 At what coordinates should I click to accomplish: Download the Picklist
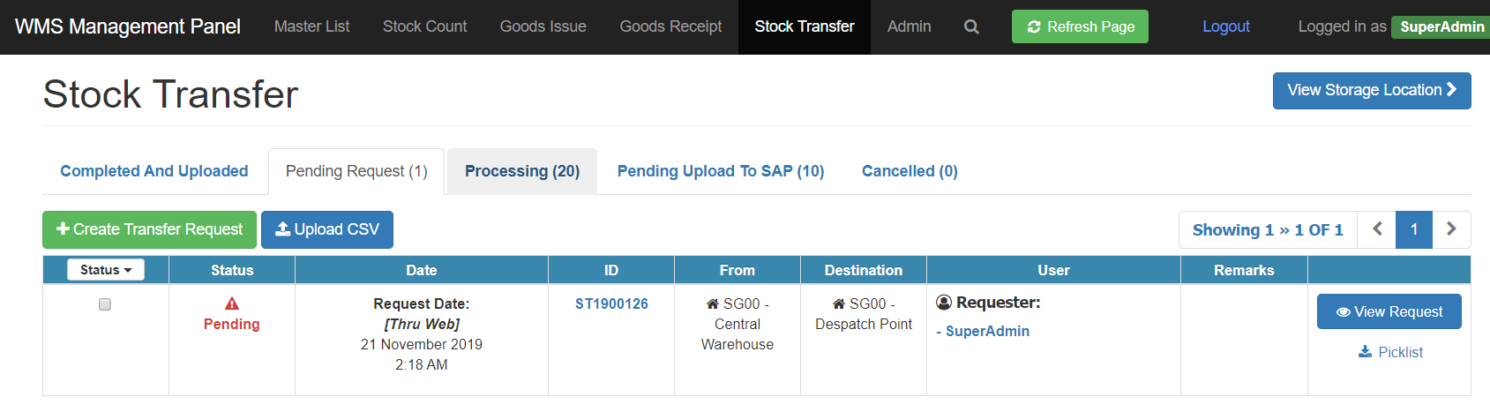point(1390,352)
